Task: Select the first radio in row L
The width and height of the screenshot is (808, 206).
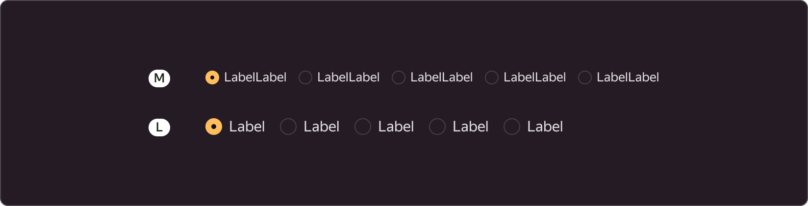Action: [x=214, y=127]
